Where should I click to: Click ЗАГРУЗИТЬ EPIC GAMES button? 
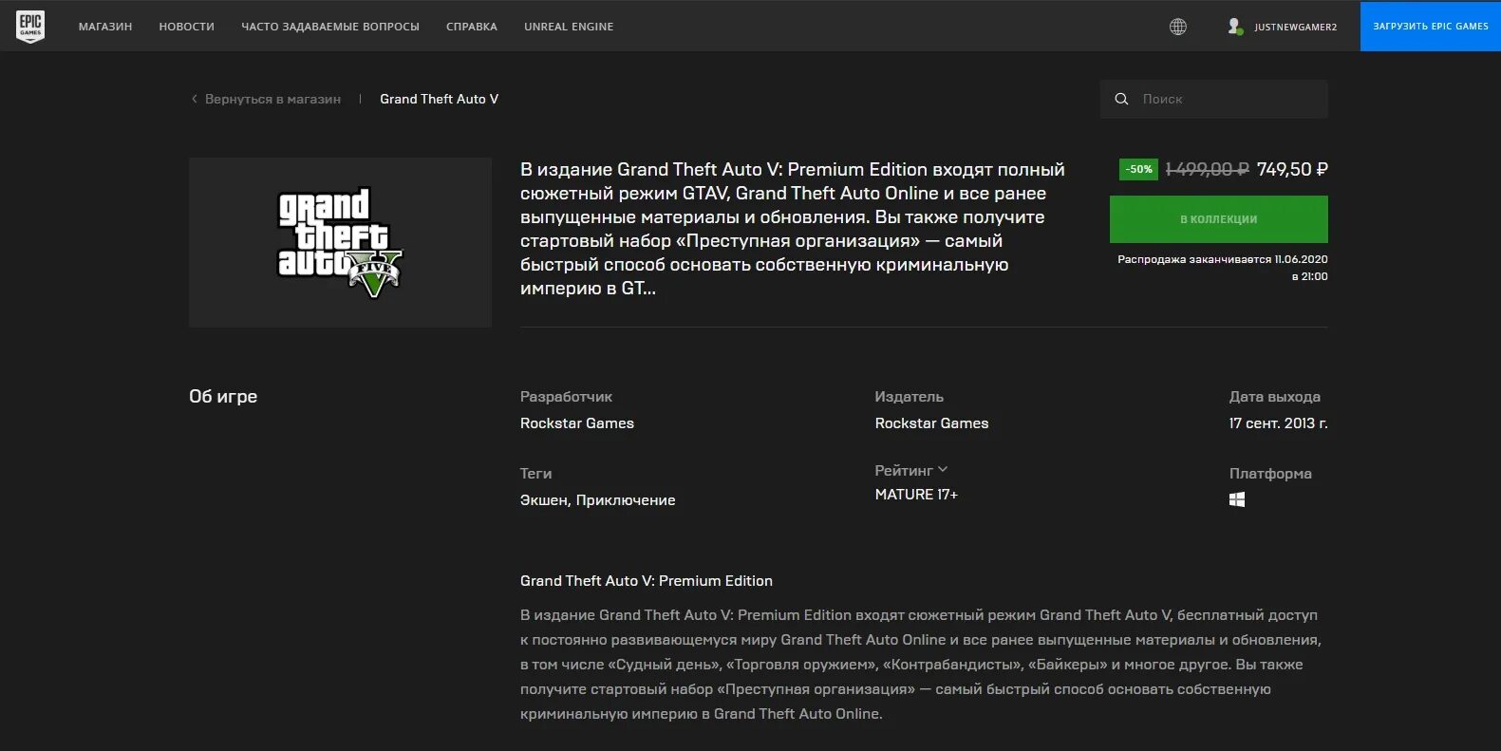click(x=1431, y=27)
